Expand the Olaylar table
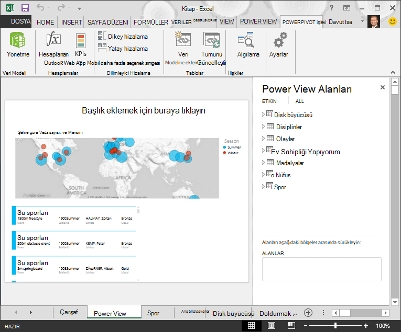The image size is (401, 332). click(264, 138)
